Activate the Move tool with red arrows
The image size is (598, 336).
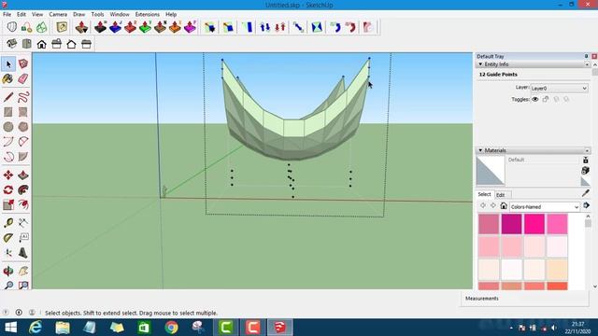tap(8, 175)
